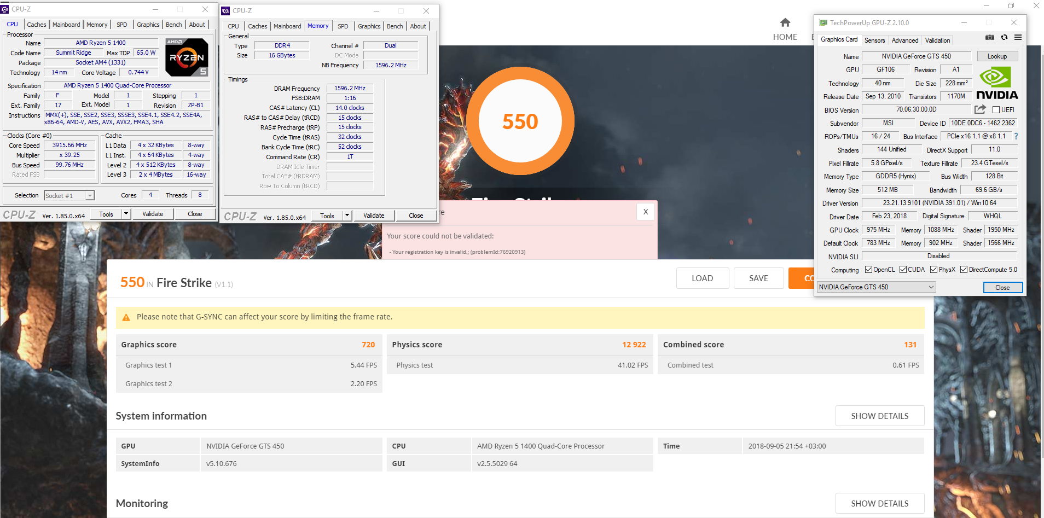Click the Close button in GPU-Z

click(1002, 288)
